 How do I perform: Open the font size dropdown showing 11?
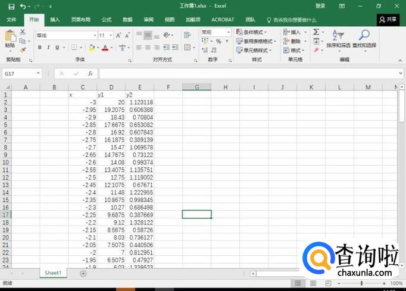click(111, 36)
